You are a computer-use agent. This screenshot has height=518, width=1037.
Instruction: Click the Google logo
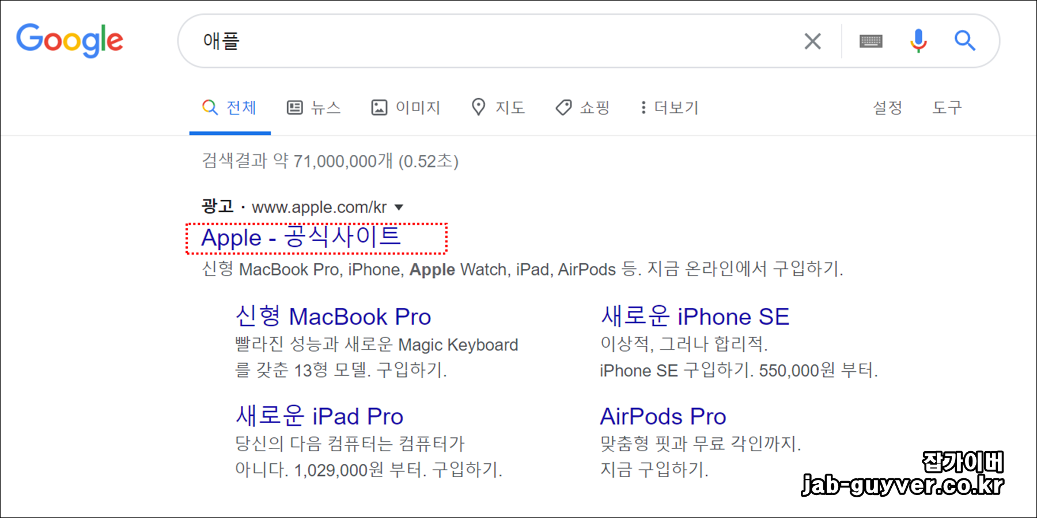[70, 40]
